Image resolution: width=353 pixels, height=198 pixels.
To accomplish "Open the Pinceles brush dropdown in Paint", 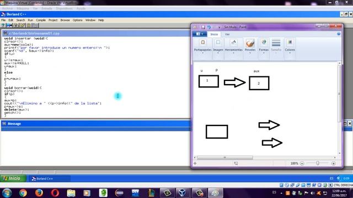I will (x=250, y=46).
